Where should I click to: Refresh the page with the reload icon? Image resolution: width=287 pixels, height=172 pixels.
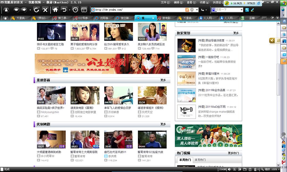click(x=36, y=10)
